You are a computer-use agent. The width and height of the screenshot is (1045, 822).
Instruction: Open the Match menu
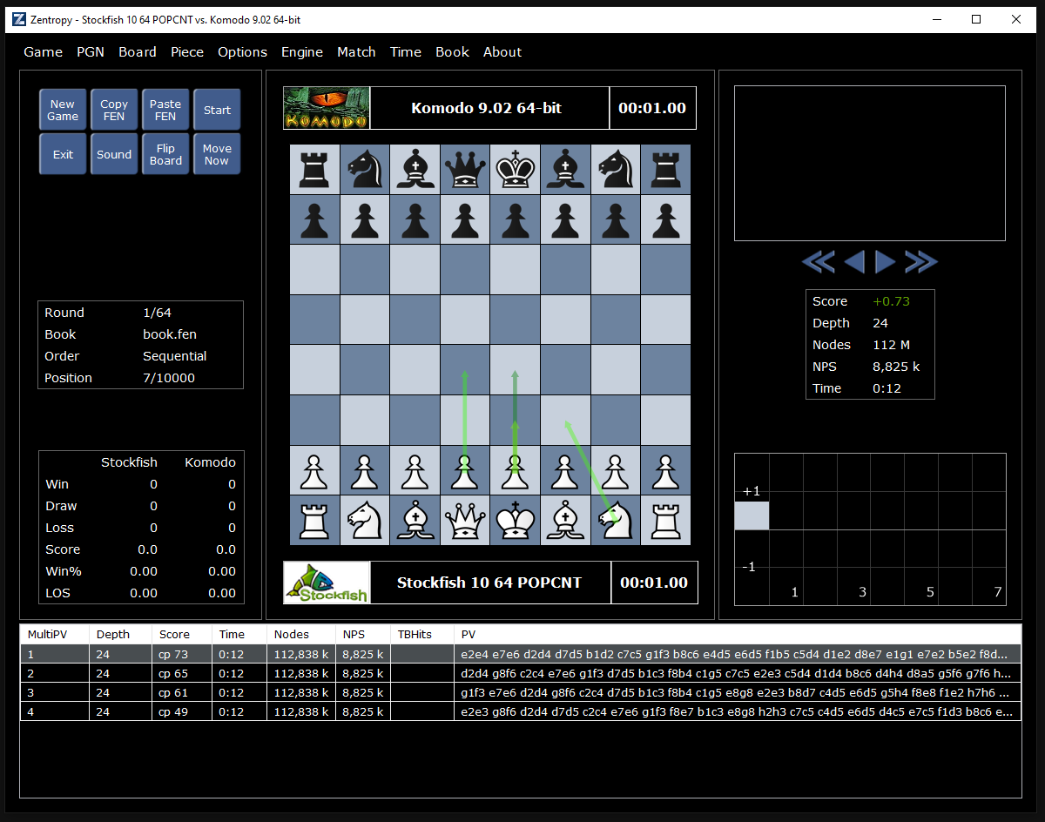356,52
